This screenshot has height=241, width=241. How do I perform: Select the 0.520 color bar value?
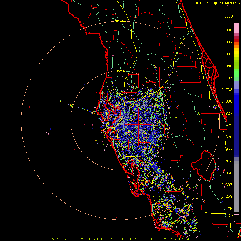[x=227, y=137]
